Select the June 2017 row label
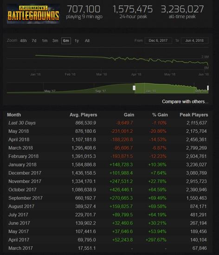Image resolution: width=219 pixels, height=255 pixels. [x=19, y=223]
